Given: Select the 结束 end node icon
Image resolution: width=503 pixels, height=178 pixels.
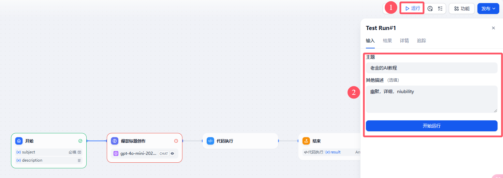Looking at the screenshot, I should [306, 141].
